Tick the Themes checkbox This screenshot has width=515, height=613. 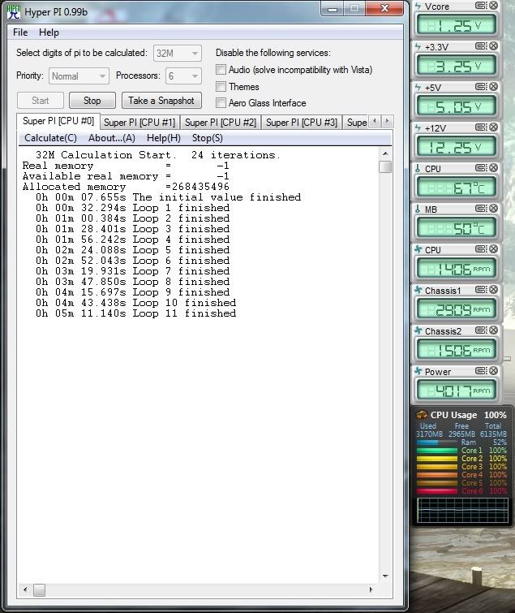[x=221, y=86]
